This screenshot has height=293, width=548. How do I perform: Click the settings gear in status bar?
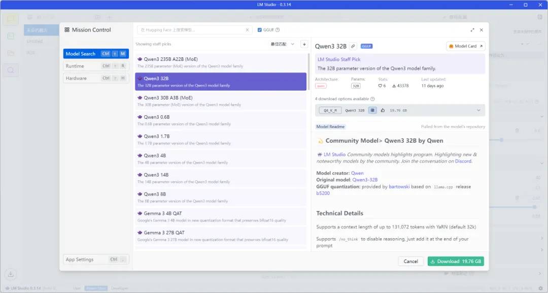(x=541, y=288)
